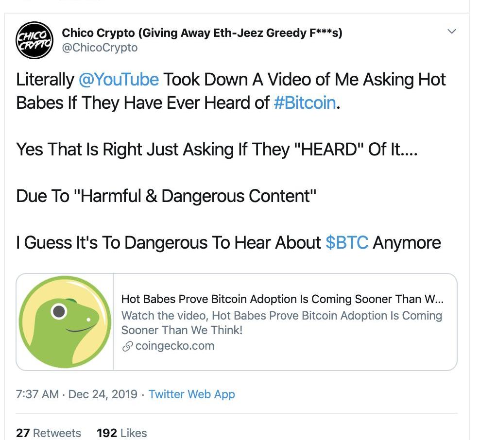
Task: Click the Chico Crypto display name
Action: [202, 33]
